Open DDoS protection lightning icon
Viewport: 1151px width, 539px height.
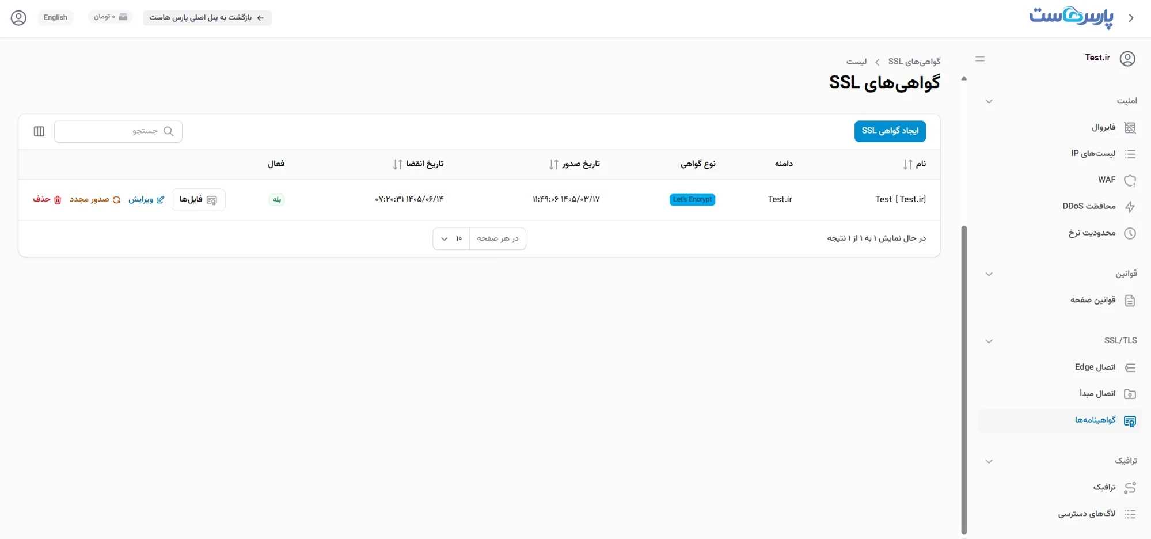coord(1130,207)
